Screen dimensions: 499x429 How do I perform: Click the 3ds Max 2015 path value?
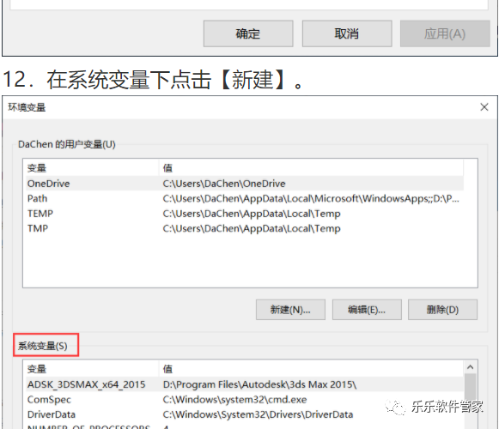pos(259,384)
